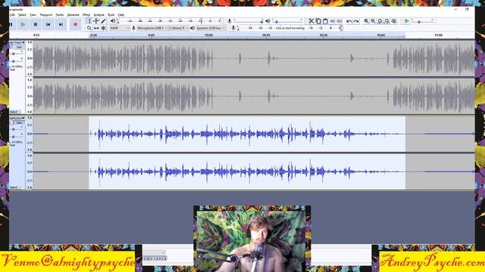Click the 10:00 mark on the timeline ruler
Screen dimensions: 485x272
click(x=209, y=36)
